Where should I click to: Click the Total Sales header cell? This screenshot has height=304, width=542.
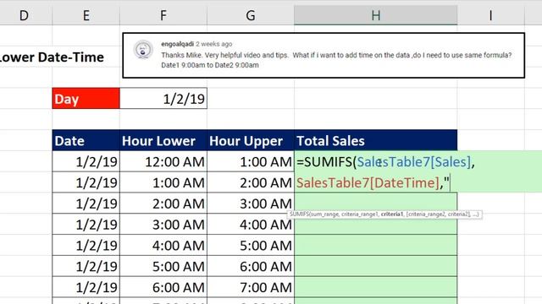376,141
